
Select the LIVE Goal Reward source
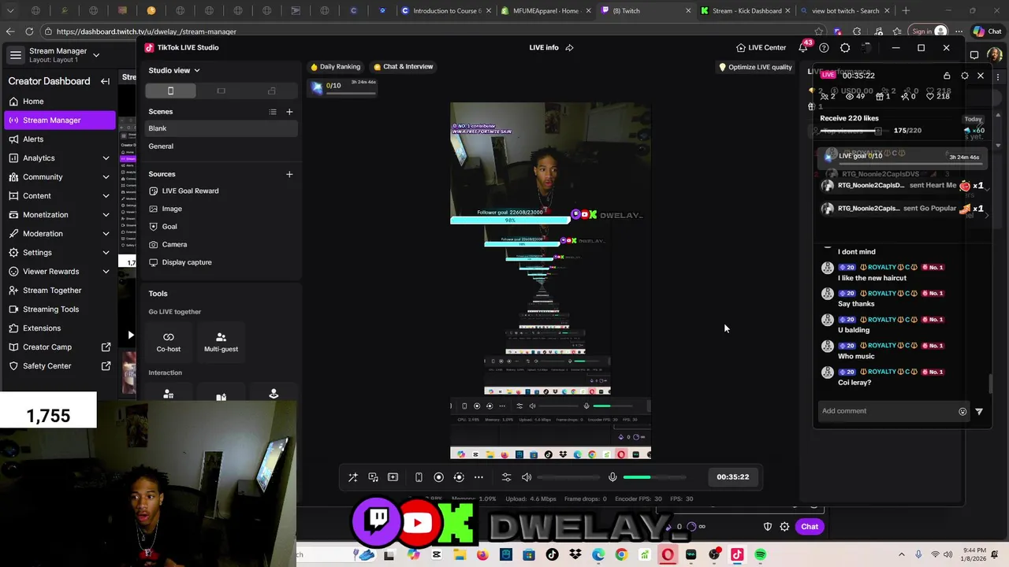221,191
